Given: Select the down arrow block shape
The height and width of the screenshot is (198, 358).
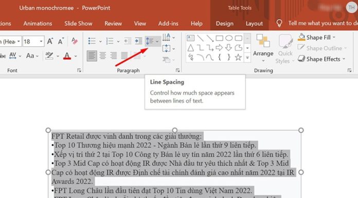Looking at the screenshot, I should click(x=229, y=48).
